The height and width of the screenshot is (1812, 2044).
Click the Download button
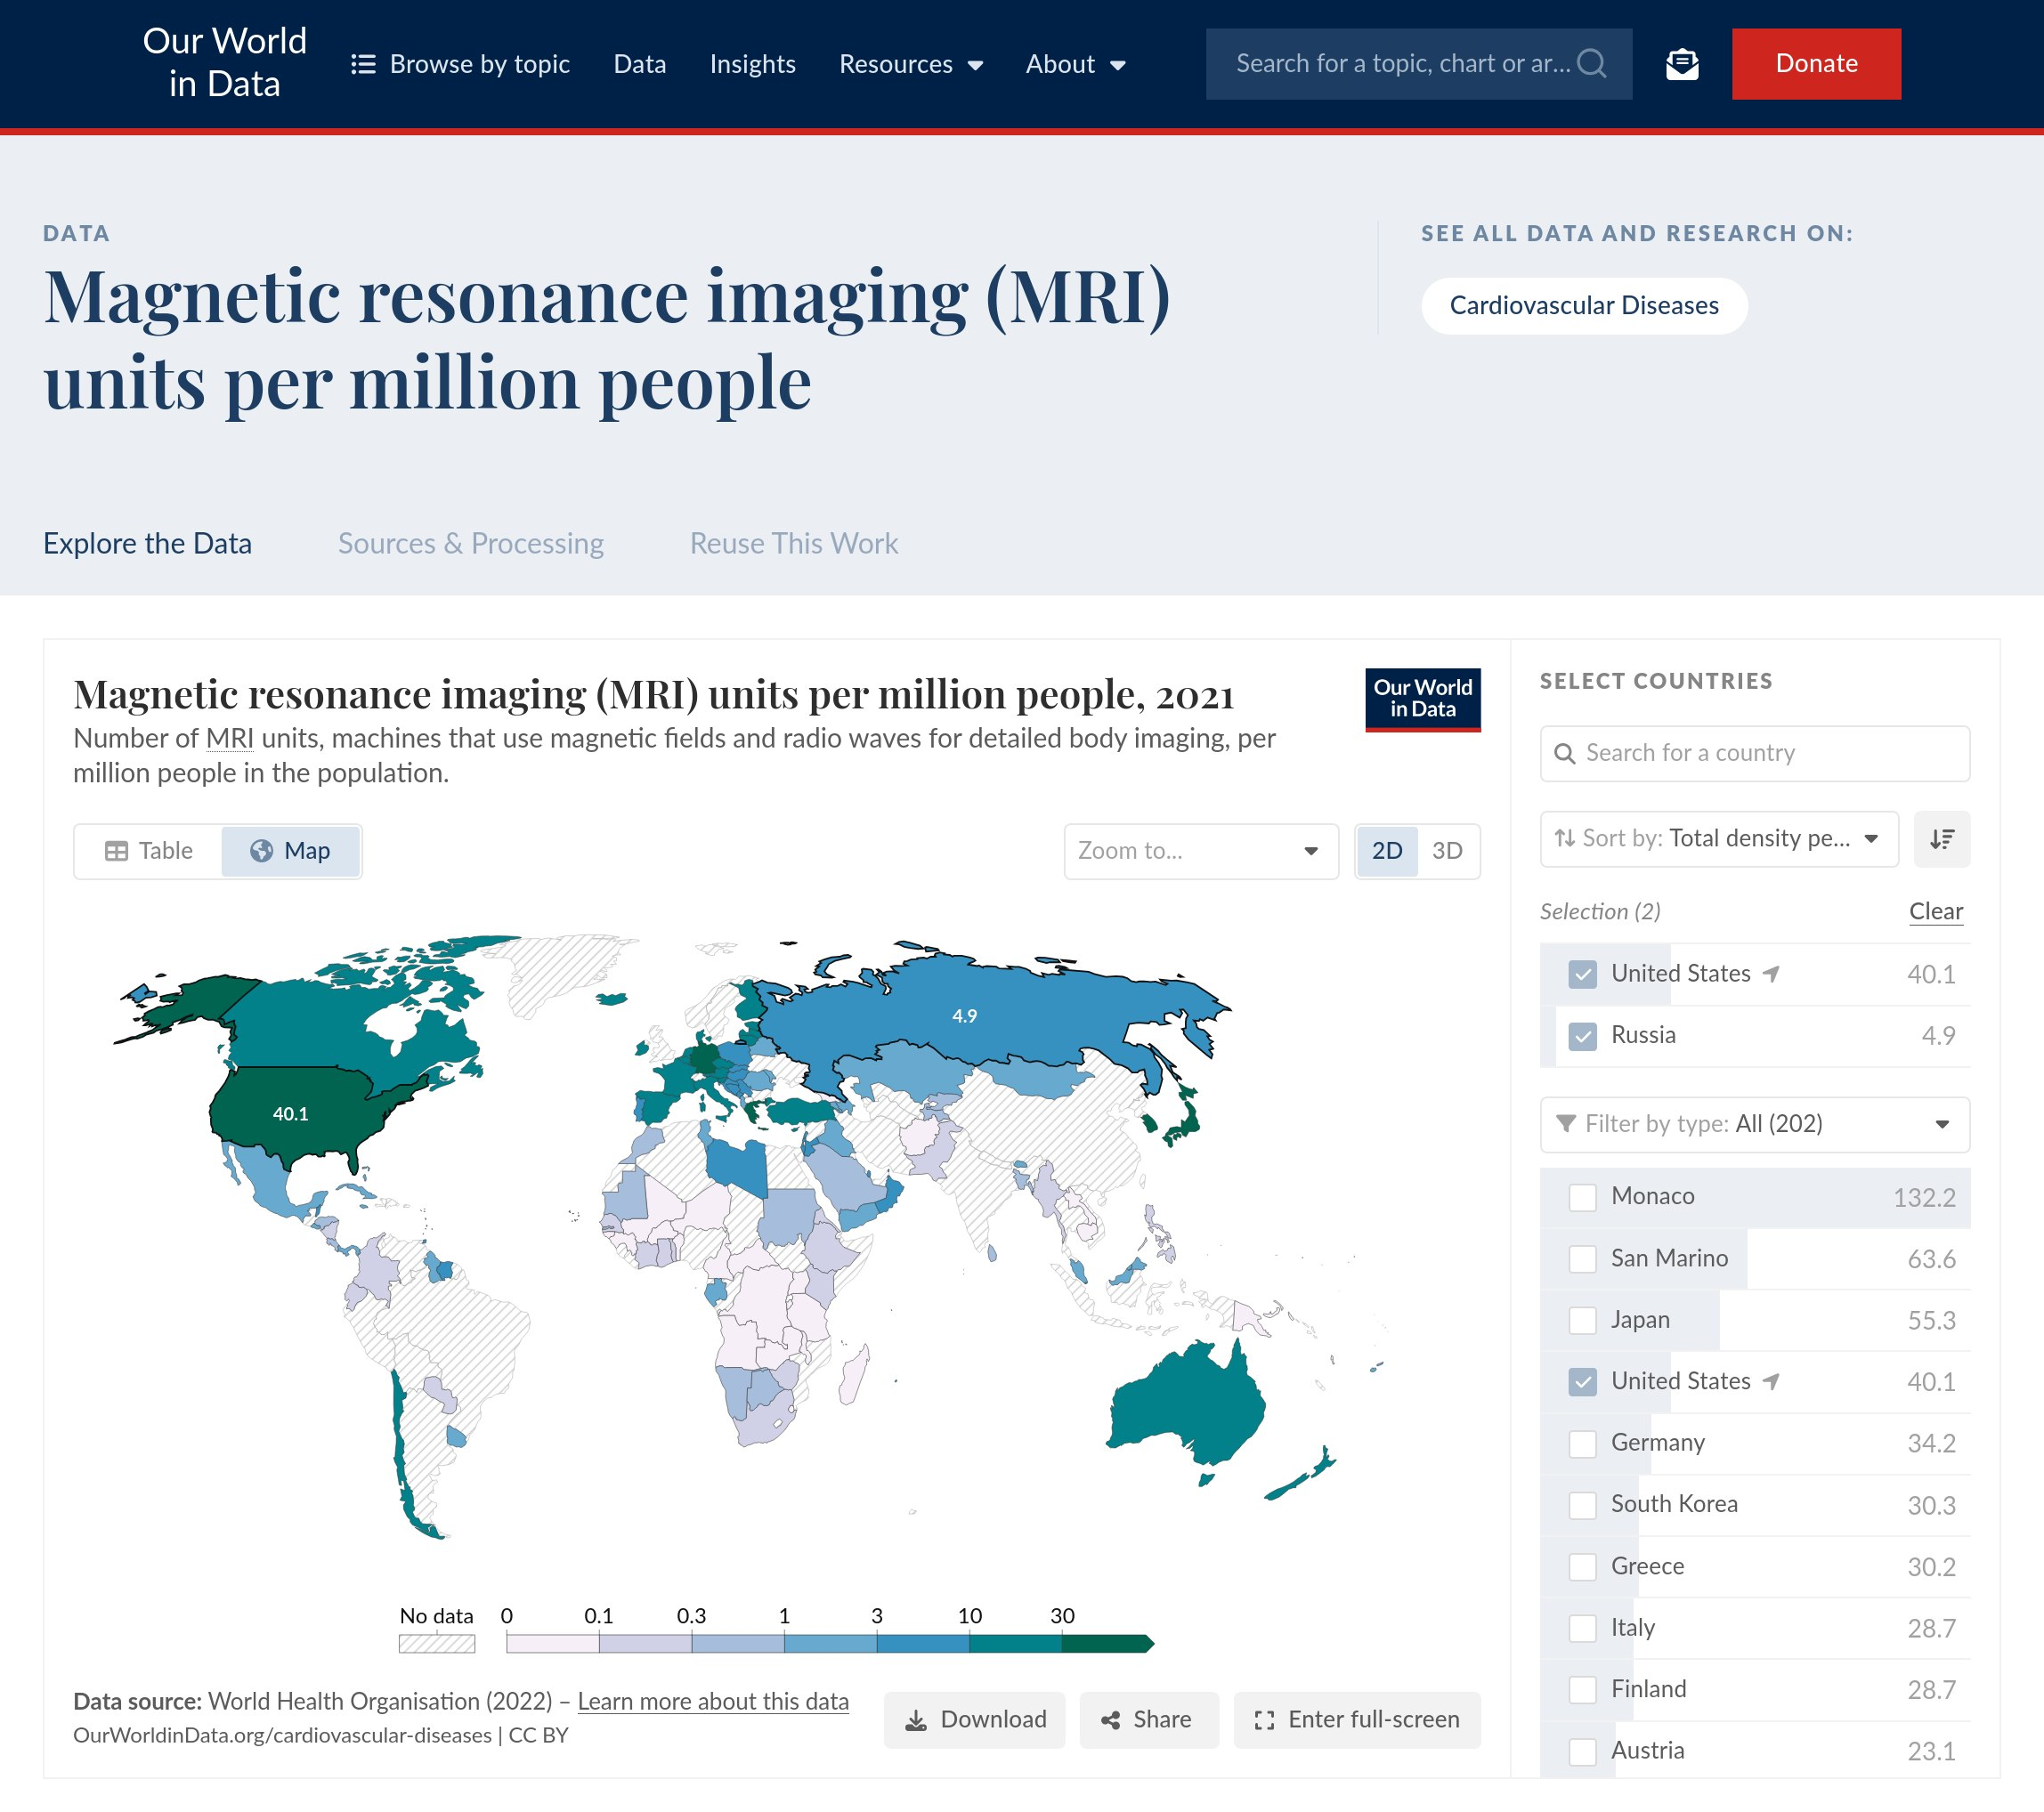tap(975, 1720)
